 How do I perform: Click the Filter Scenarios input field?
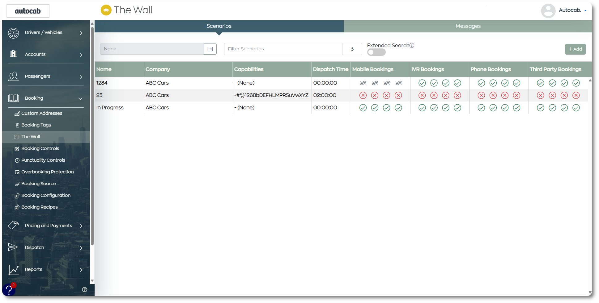click(283, 49)
